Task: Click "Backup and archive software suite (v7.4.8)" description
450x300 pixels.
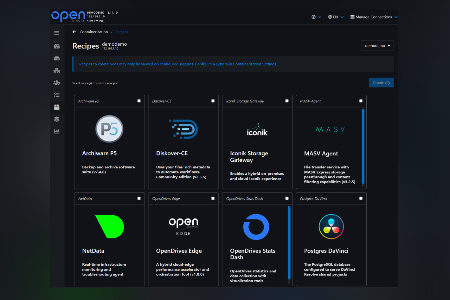Action: (108, 169)
